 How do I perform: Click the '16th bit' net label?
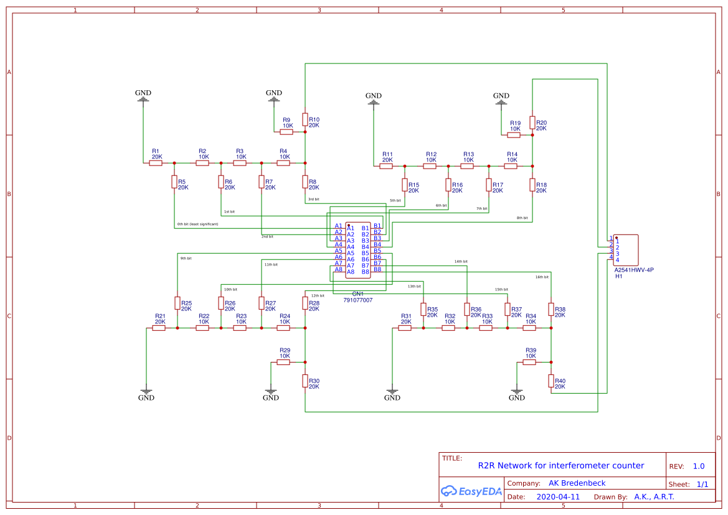tap(542, 277)
